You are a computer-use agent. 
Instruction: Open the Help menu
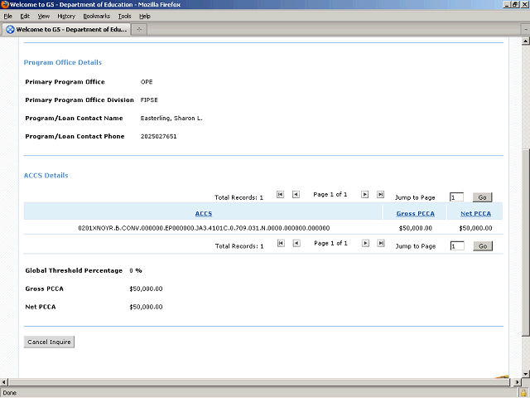145,17
